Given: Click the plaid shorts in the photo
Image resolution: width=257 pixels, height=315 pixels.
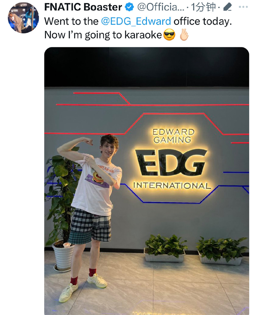Looking at the screenshot, I should pos(90,226).
